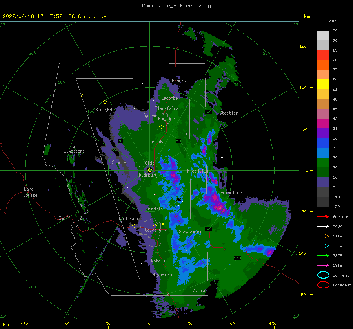Screen dimensions: 353x329
Task: Click the Ponoka town label
Action: pos(179,81)
